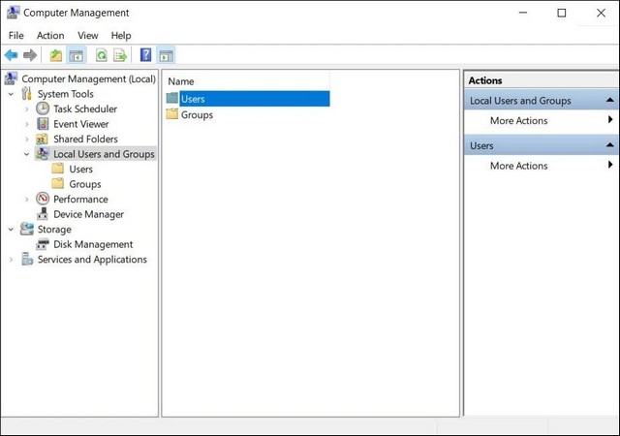Click the System Tools wrench icon
Image resolution: width=620 pixels, height=436 pixels.
(x=26, y=94)
